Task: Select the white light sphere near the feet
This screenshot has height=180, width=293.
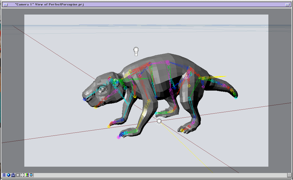Action: click(159, 121)
